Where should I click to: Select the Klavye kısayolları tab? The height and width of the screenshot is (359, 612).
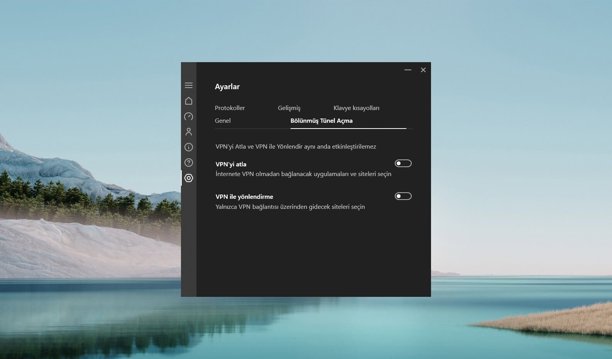(x=357, y=108)
